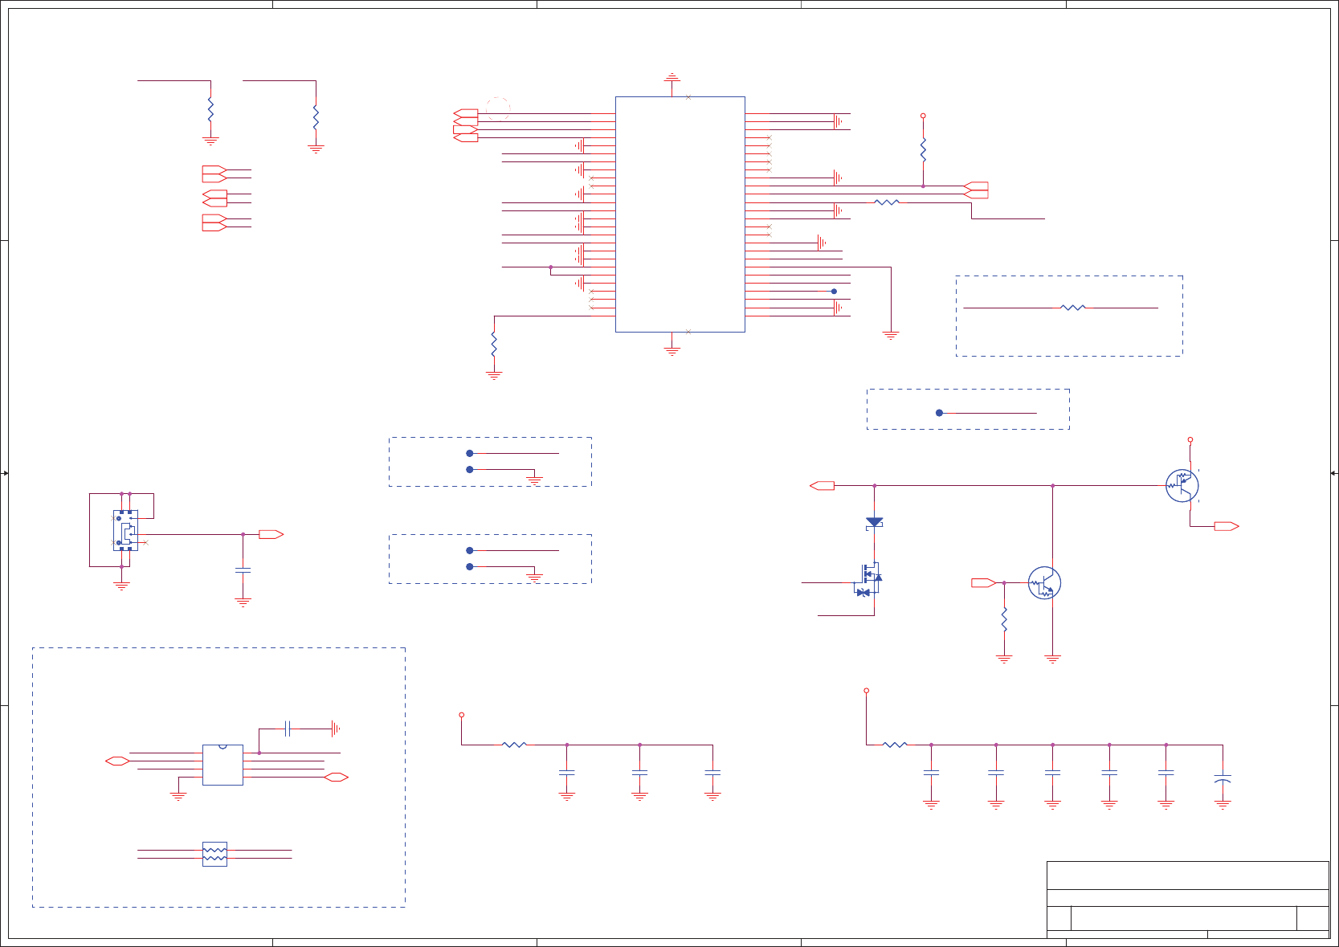
Task: Select the large central IC symbol body
Action: click(x=680, y=214)
